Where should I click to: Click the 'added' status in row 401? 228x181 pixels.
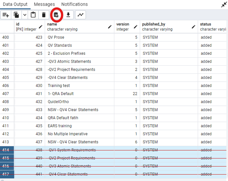tap(212, 45)
